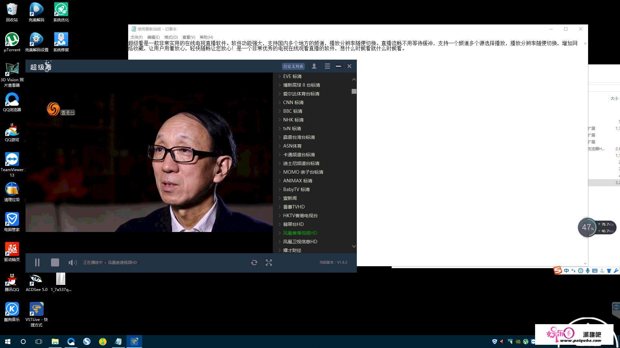620x348 pixels.
Task: Select 凤凰卫视信息HD channel
Action: [x=300, y=242]
